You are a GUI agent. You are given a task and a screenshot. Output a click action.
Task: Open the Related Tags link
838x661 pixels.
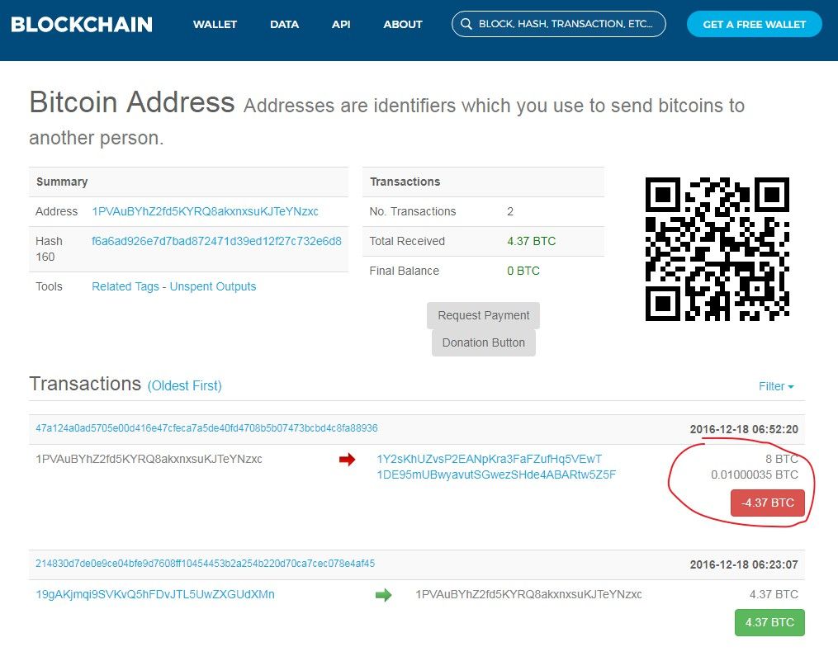[125, 286]
